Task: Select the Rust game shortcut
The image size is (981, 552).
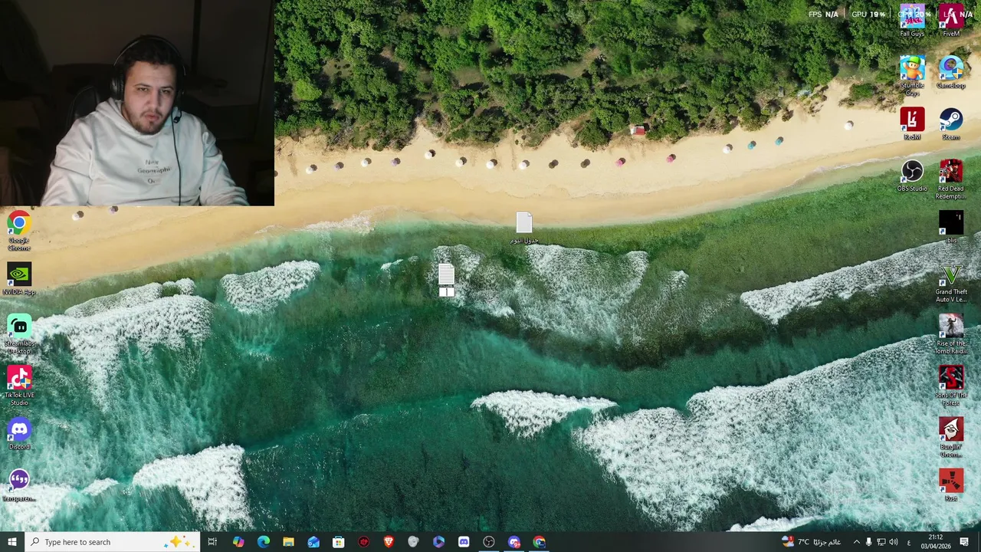Action: pyautogui.click(x=951, y=486)
